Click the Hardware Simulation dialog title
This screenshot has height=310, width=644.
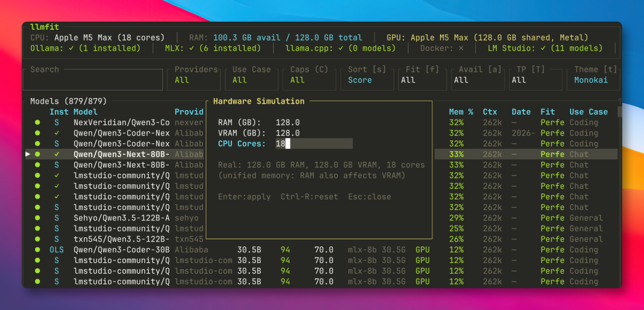pos(259,101)
